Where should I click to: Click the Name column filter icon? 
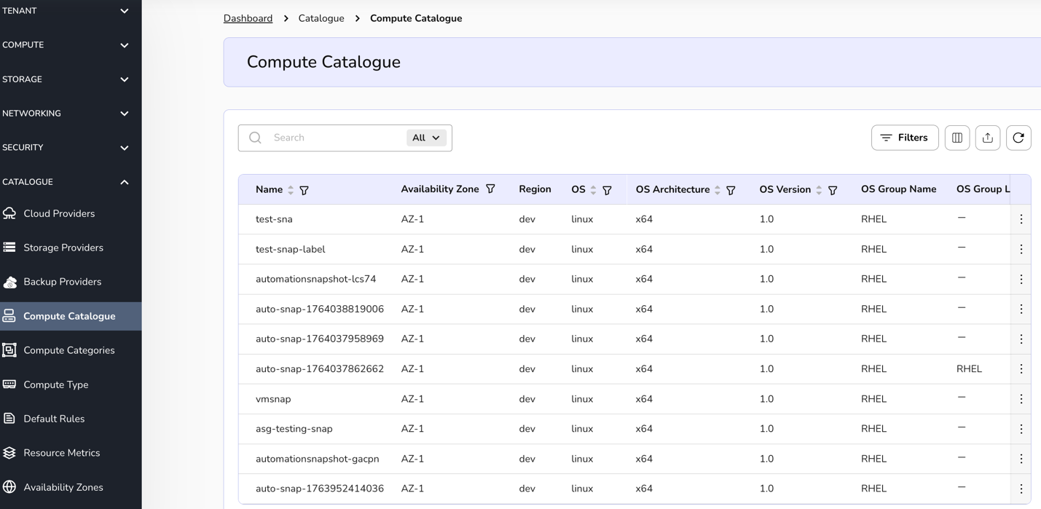coord(305,190)
